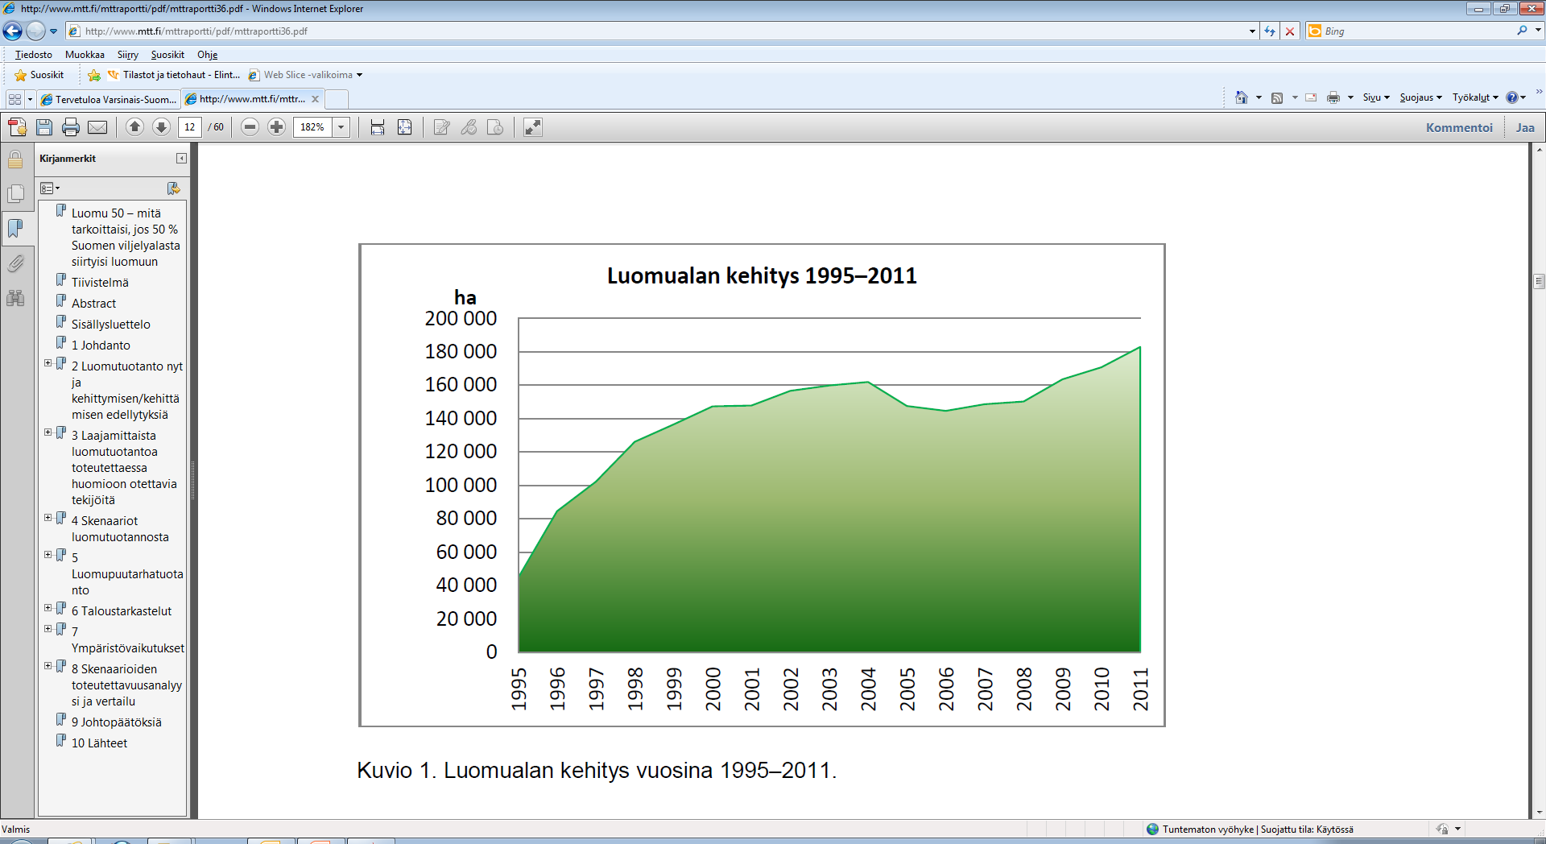Screen dimensions: 1546x844
Task: Select fit one full page icon
Action: (405, 127)
